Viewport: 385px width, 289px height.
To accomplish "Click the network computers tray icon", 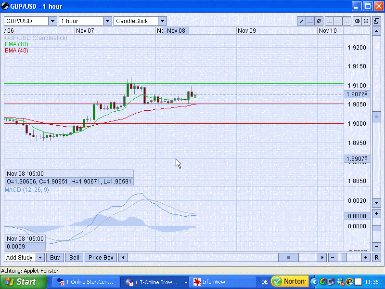I will pos(332,282).
